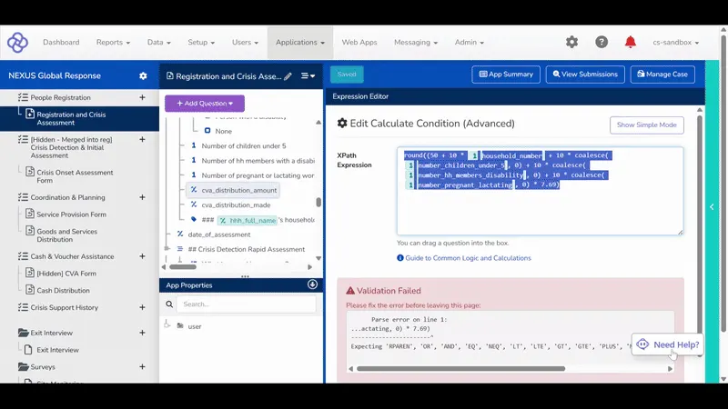Viewport: 728px width, 409px height.
Task: Open Add Question dropdown button
Action: pyautogui.click(x=205, y=103)
